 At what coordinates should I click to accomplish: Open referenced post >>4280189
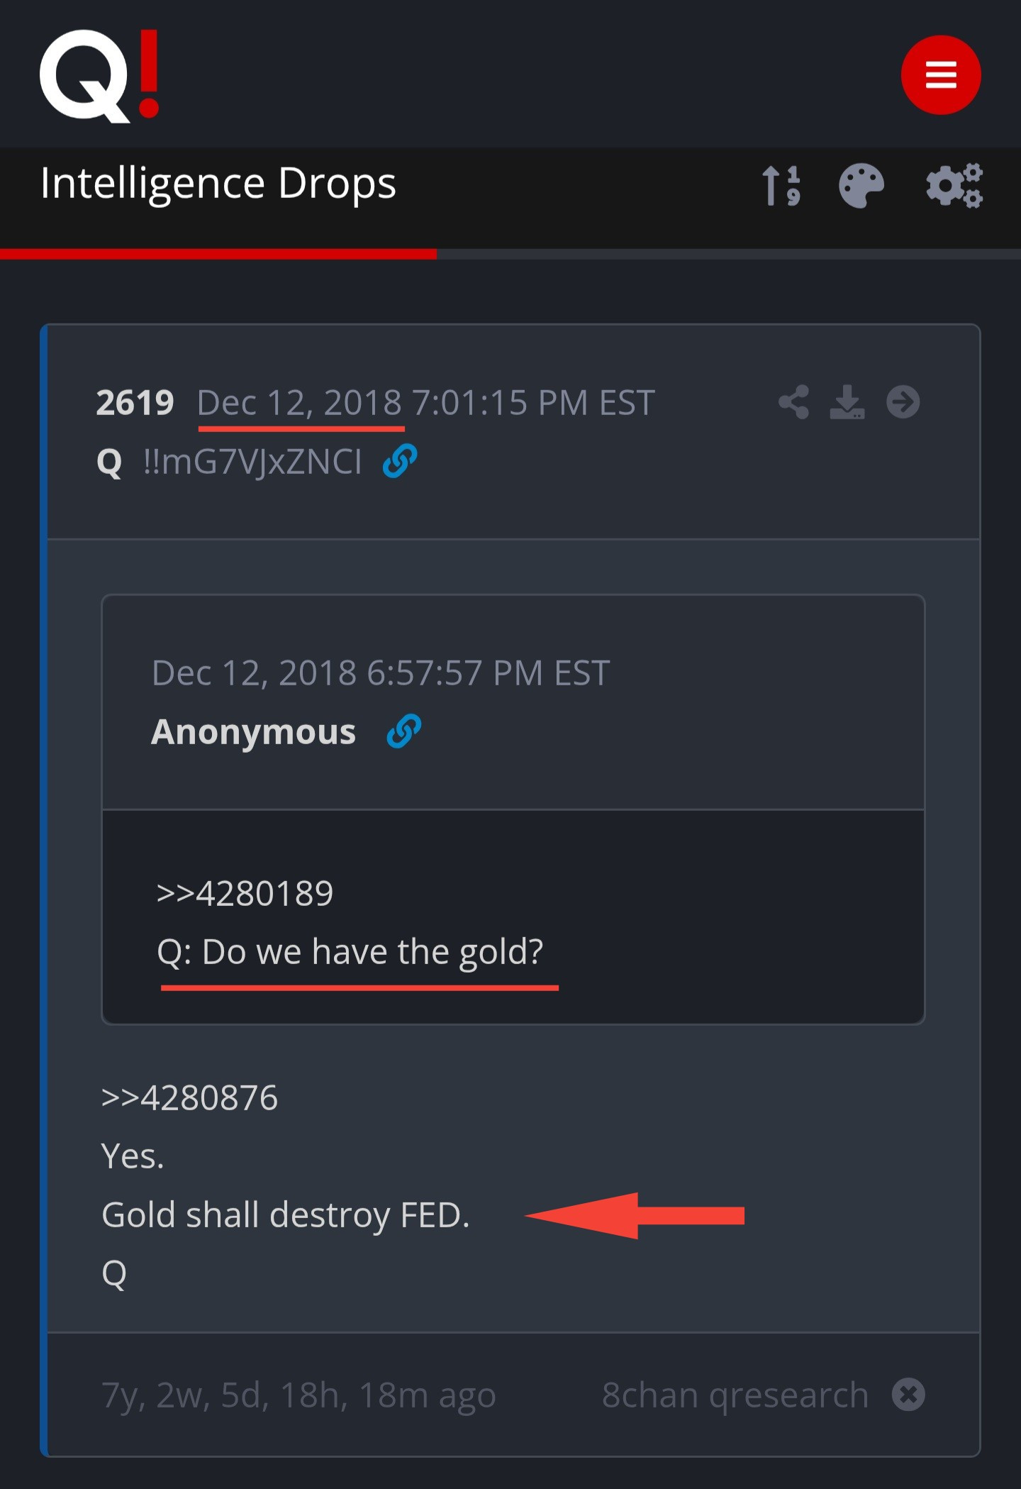click(x=245, y=893)
